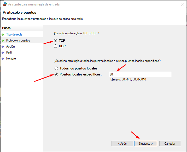The image size is (187, 152).
Task: Click the blue bullet beside Perfil
Action: (x=3, y=52)
